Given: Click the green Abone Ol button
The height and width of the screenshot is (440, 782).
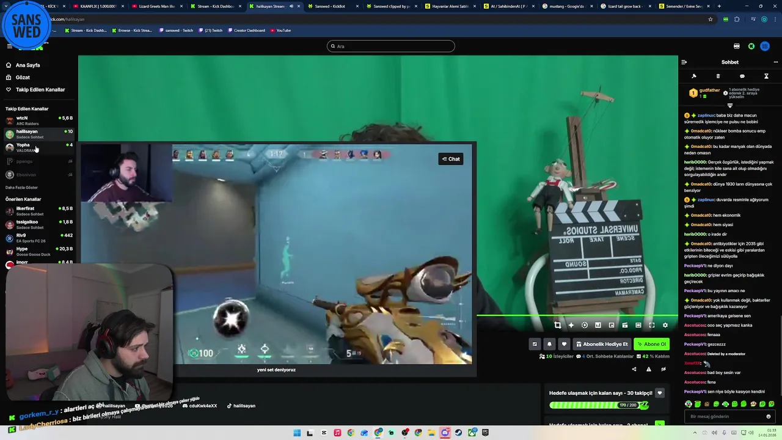Looking at the screenshot, I should (x=651, y=344).
